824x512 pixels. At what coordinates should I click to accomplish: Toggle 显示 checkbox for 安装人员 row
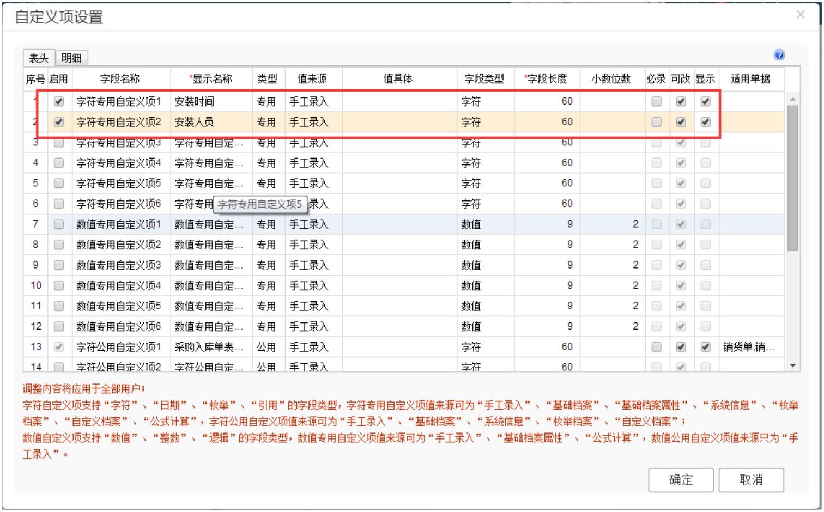705,122
